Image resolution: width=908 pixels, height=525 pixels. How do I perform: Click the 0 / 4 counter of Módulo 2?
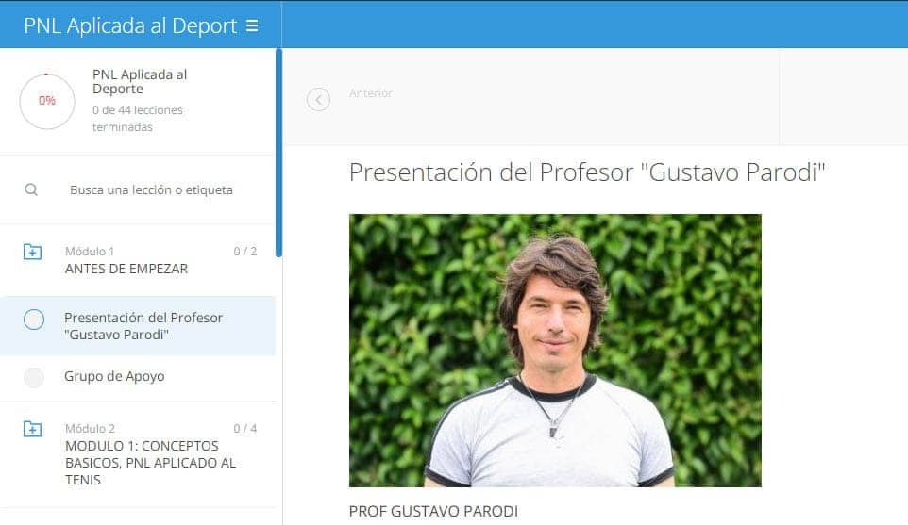pos(244,429)
